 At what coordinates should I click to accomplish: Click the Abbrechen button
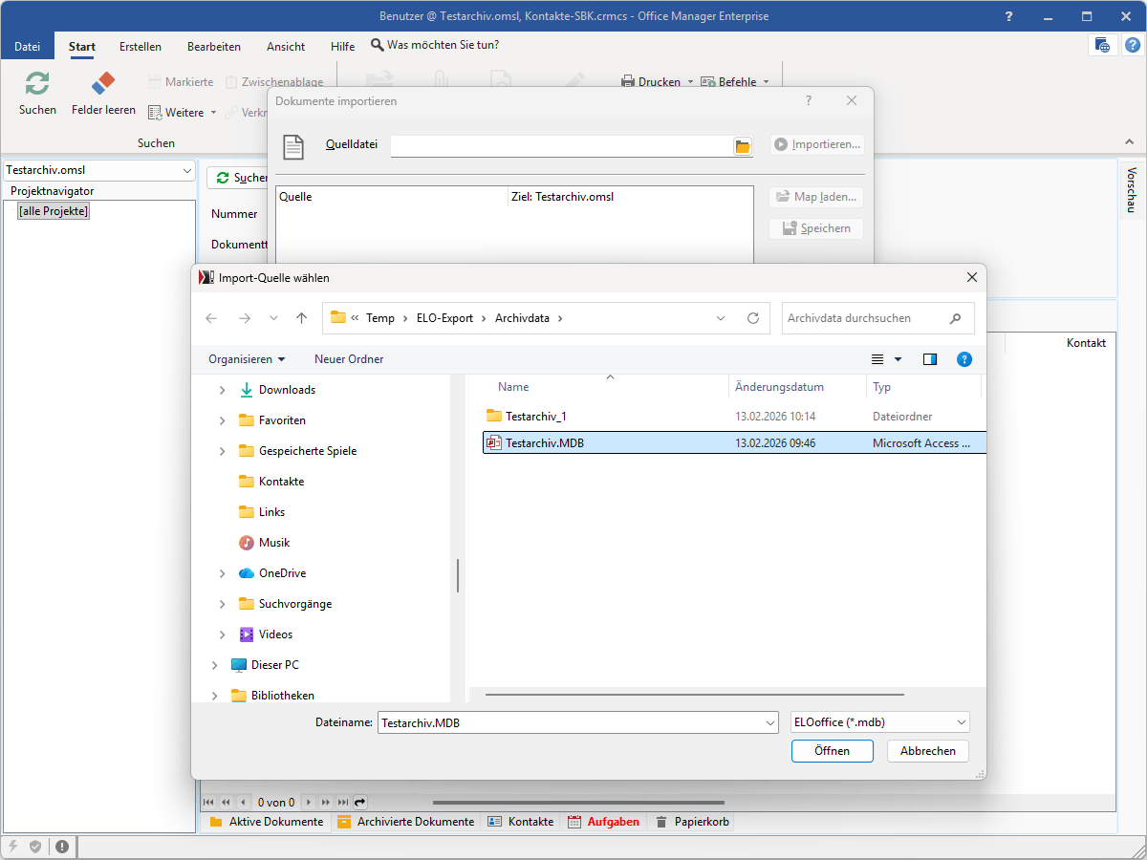click(927, 751)
